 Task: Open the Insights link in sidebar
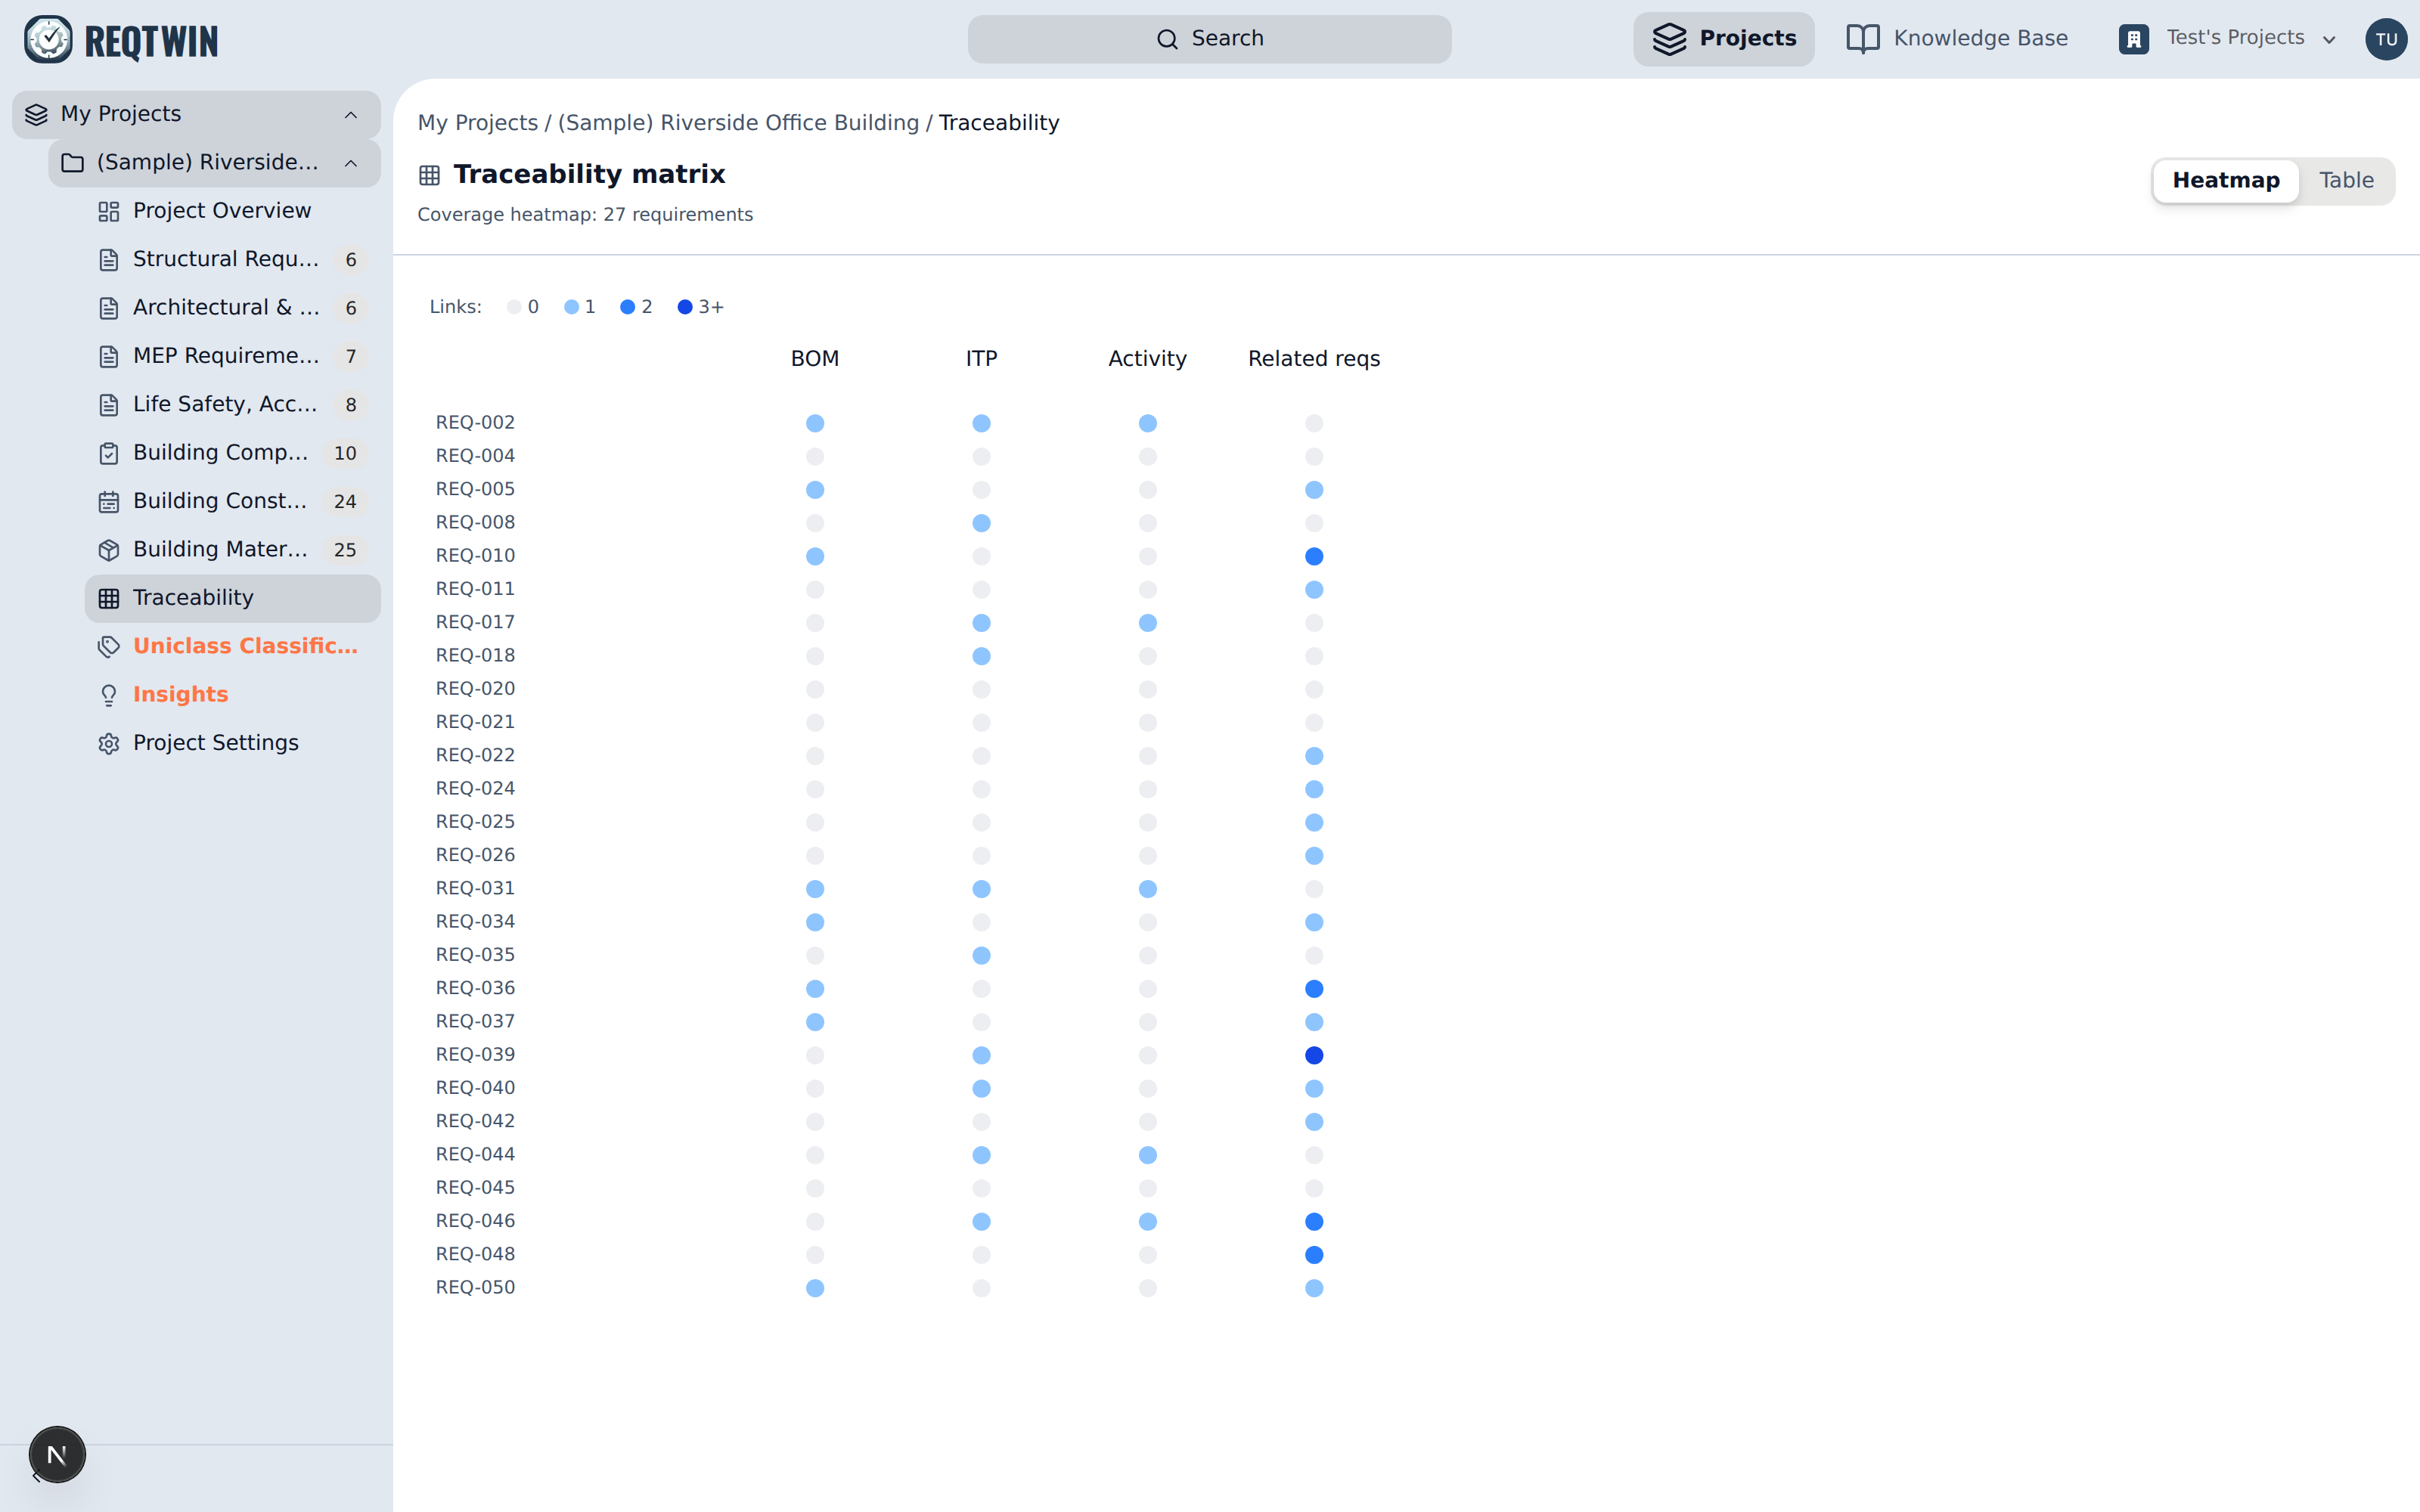coord(232,695)
